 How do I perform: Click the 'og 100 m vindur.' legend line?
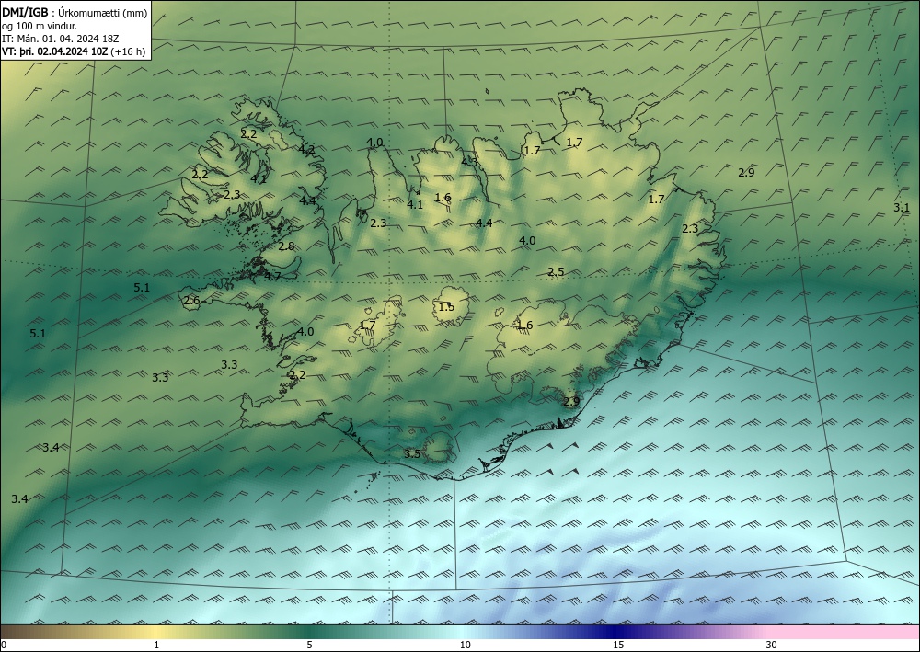tap(40, 26)
